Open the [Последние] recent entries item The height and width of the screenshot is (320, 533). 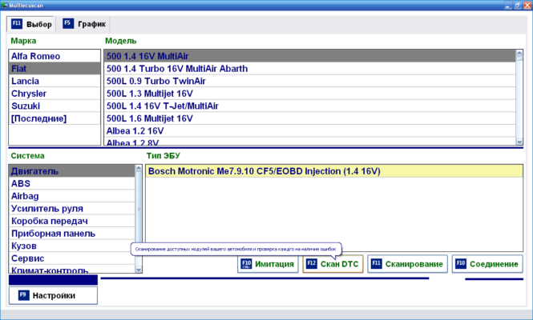coord(55,118)
